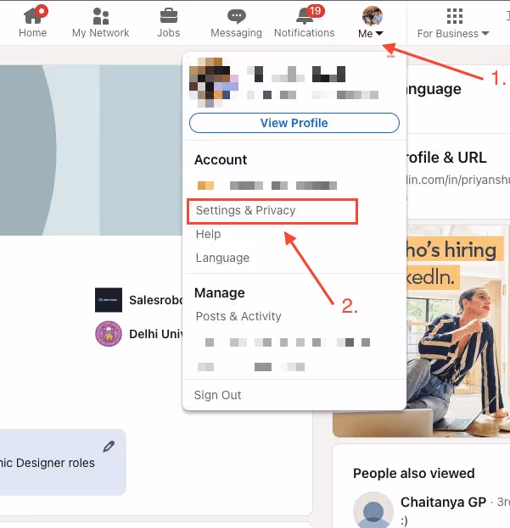Open Notifications bell icon
Image resolution: width=510 pixels, height=528 pixels.
click(x=305, y=16)
